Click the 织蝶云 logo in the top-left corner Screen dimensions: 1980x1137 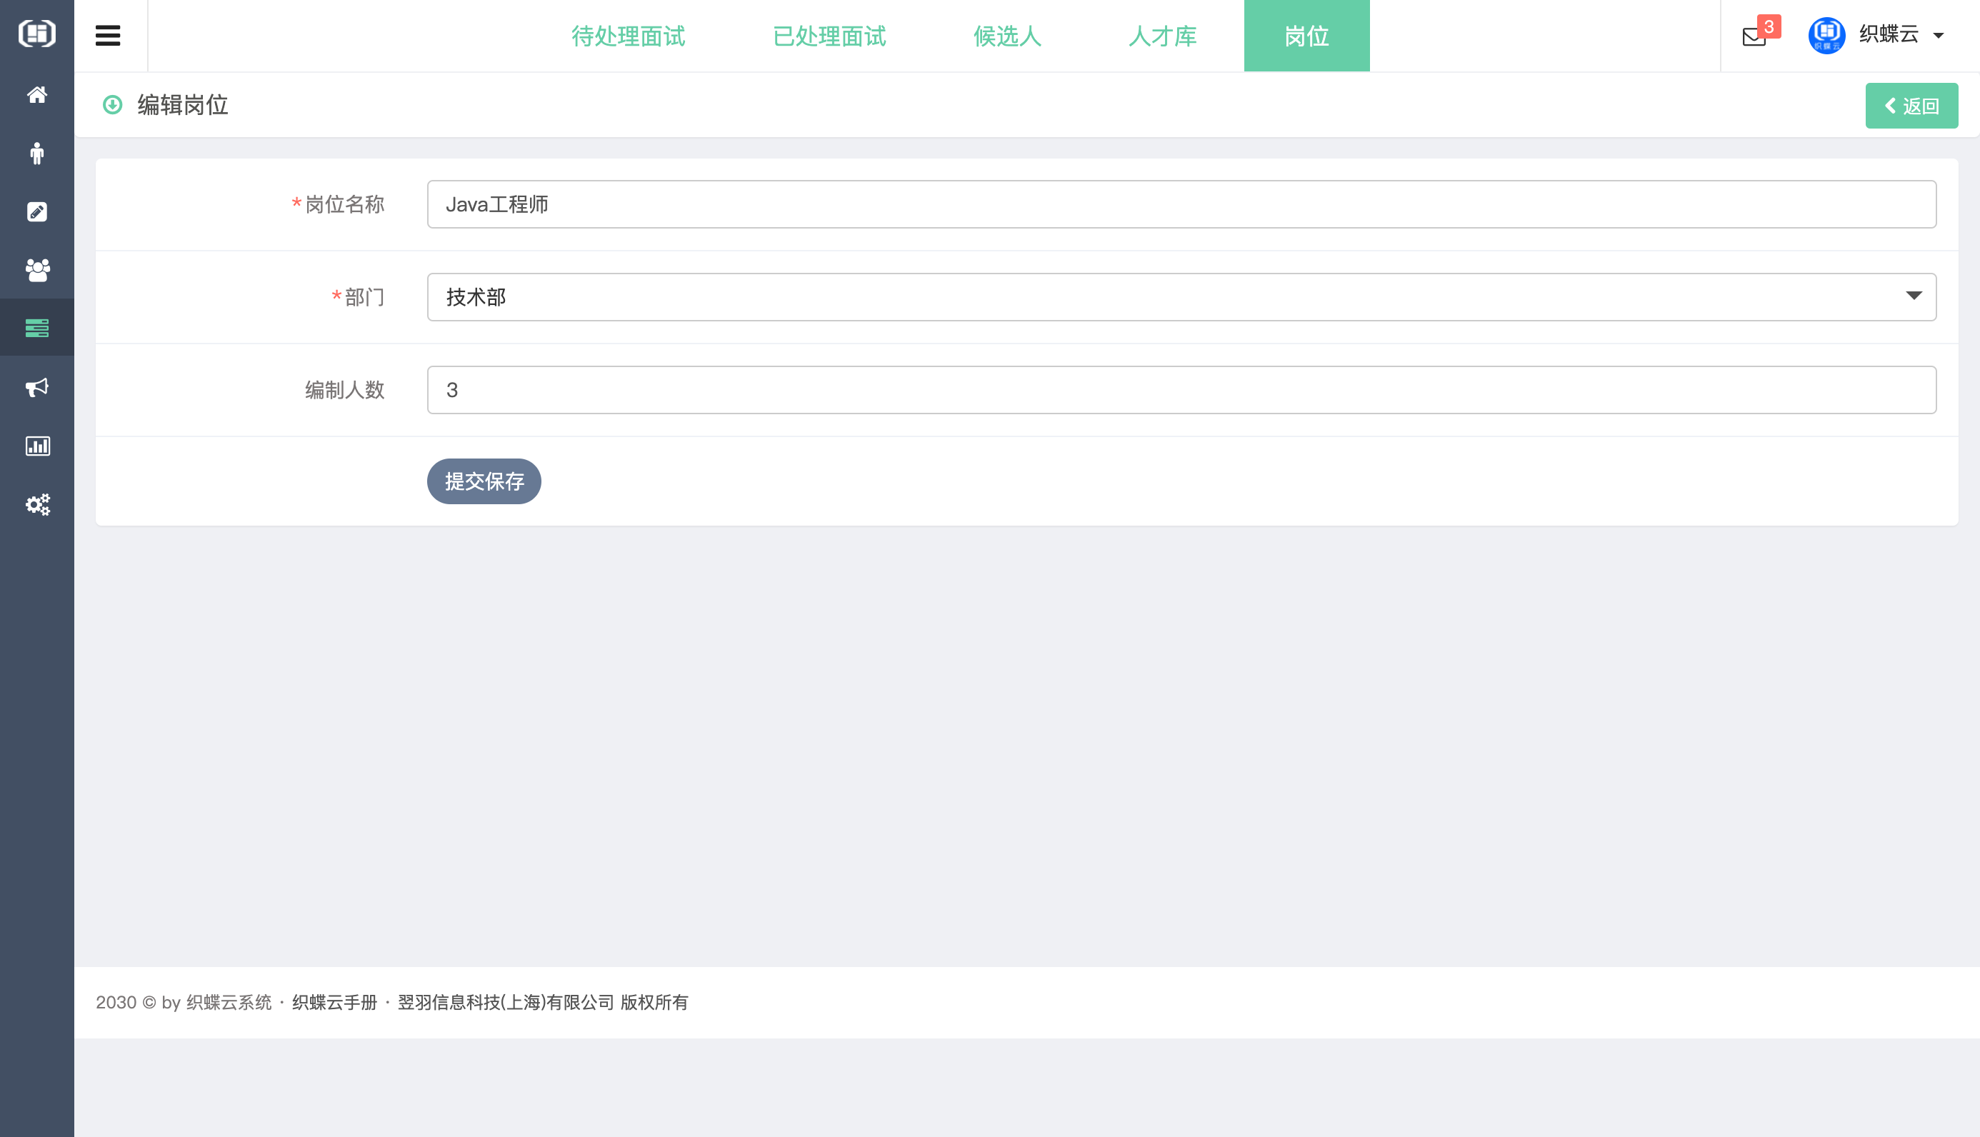(x=36, y=34)
